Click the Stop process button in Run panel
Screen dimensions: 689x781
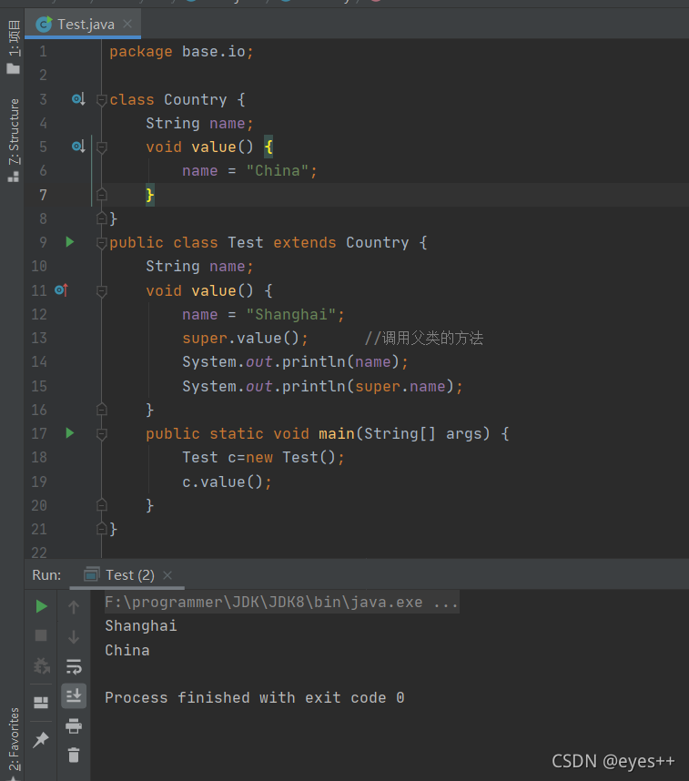41,635
